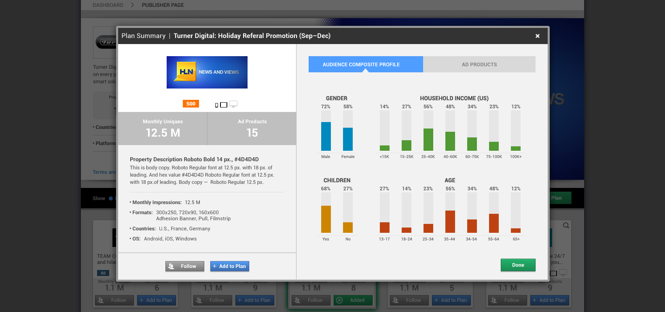Image resolution: width=665 pixels, height=312 pixels.
Task: Click the 65+ age bar
Action: [x=516, y=230]
